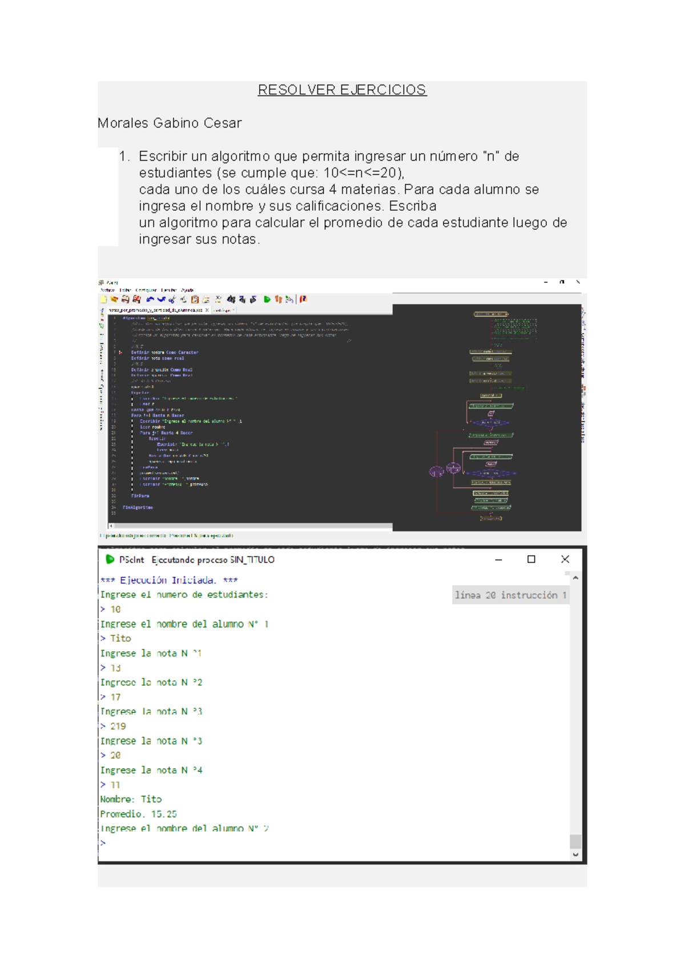The height and width of the screenshot is (969, 685).
Task: Maximize the PSeInt execution console window
Action: [x=531, y=559]
